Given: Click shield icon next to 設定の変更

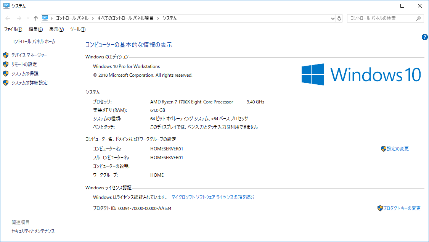Looking at the screenshot, I should click(x=383, y=148).
